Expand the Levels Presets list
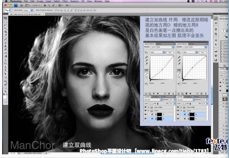229x158 pixels. tap(222, 42)
